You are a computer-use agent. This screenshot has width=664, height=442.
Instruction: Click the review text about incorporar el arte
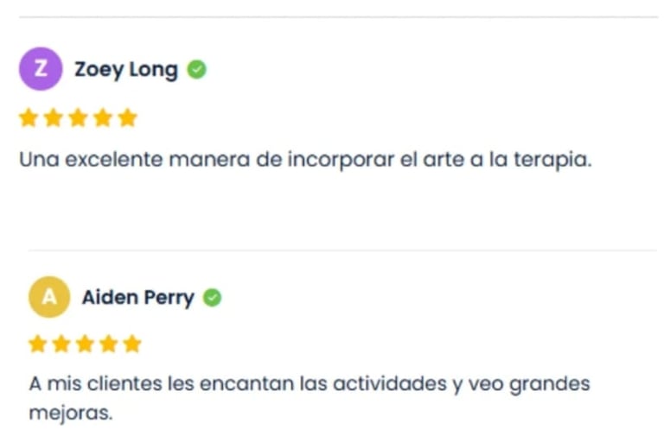305,161
